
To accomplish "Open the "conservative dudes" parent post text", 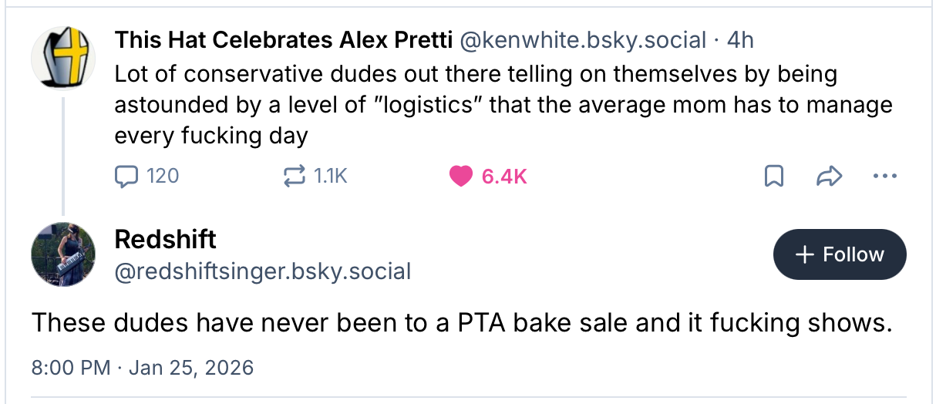I will click(501, 104).
